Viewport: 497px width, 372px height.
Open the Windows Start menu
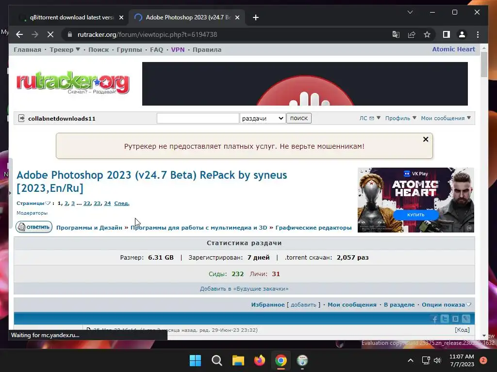tap(195, 360)
